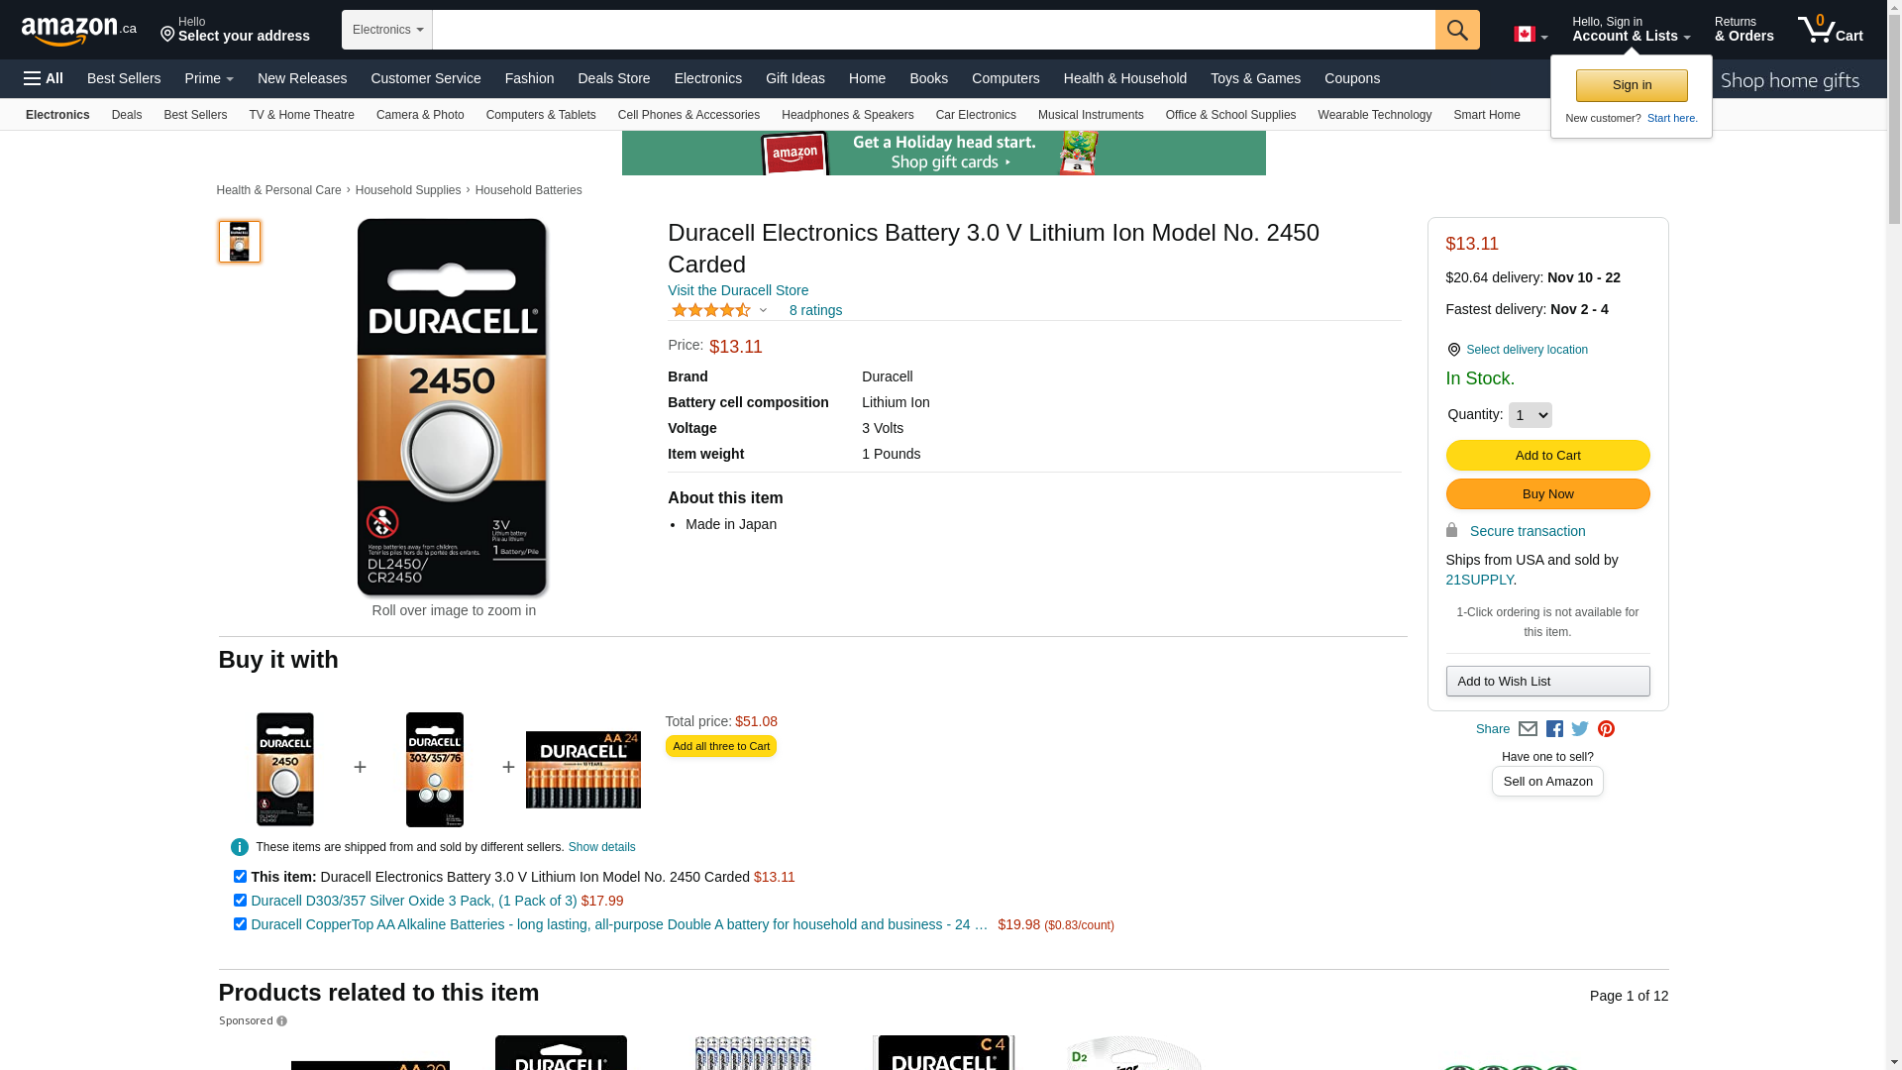Image resolution: width=1902 pixels, height=1070 pixels.
Task: Share product on Twitter icon
Action: point(1580,729)
